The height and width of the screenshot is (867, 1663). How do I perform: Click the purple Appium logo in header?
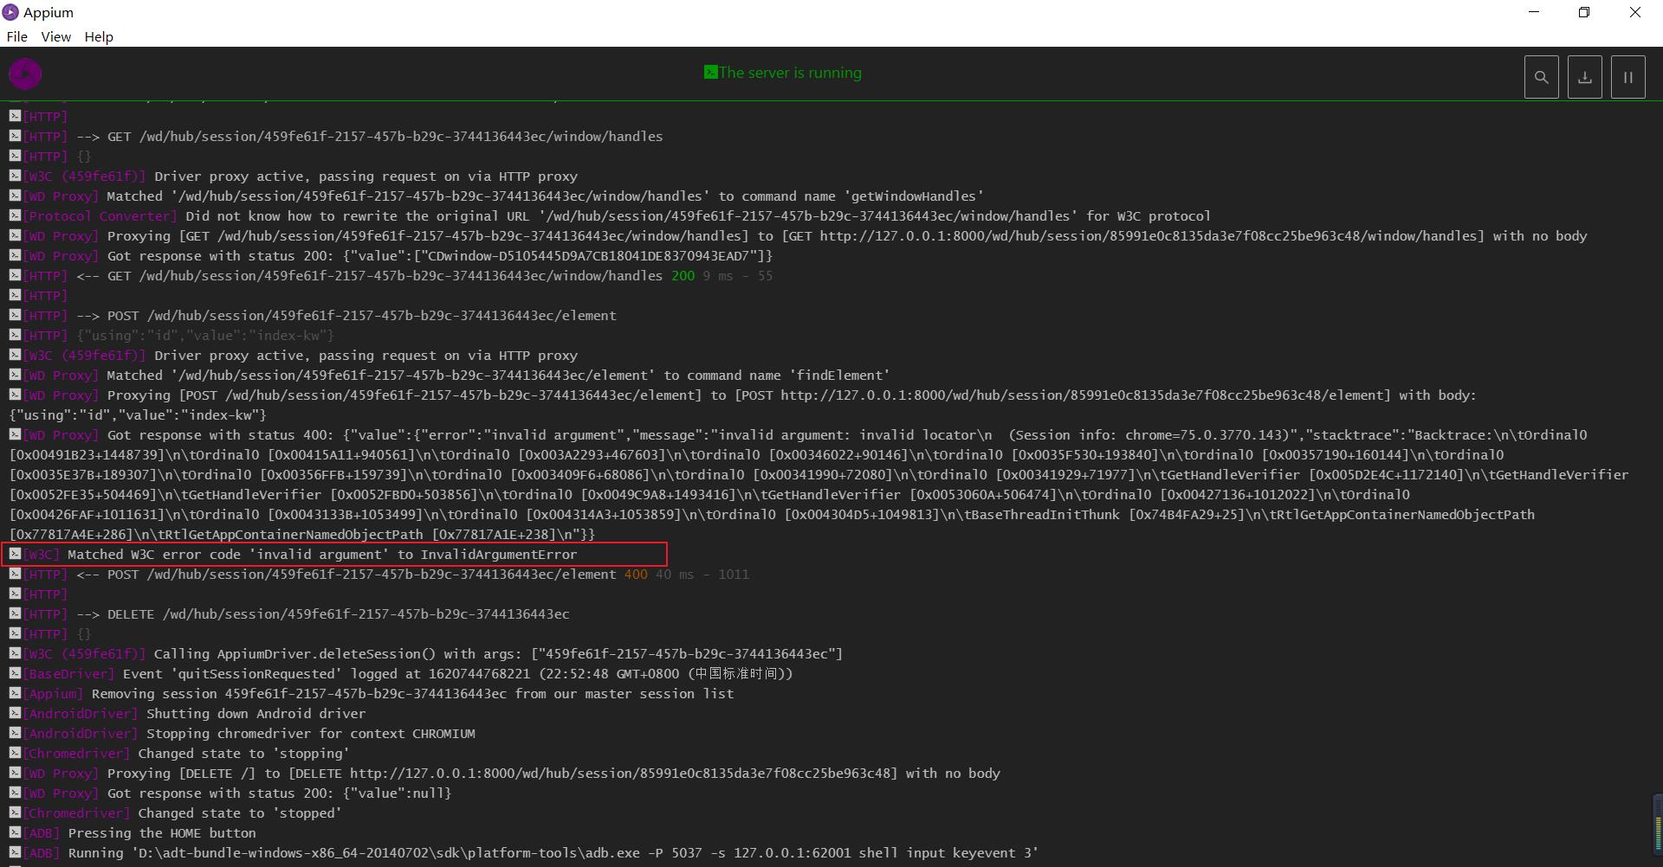click(25, 74)
